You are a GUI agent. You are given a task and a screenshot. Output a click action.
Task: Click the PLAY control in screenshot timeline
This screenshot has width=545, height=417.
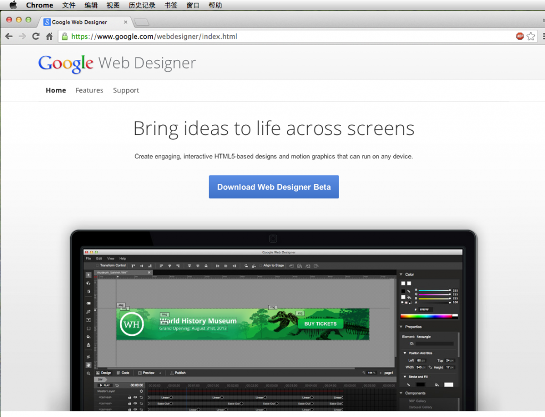tap(104, 385)
